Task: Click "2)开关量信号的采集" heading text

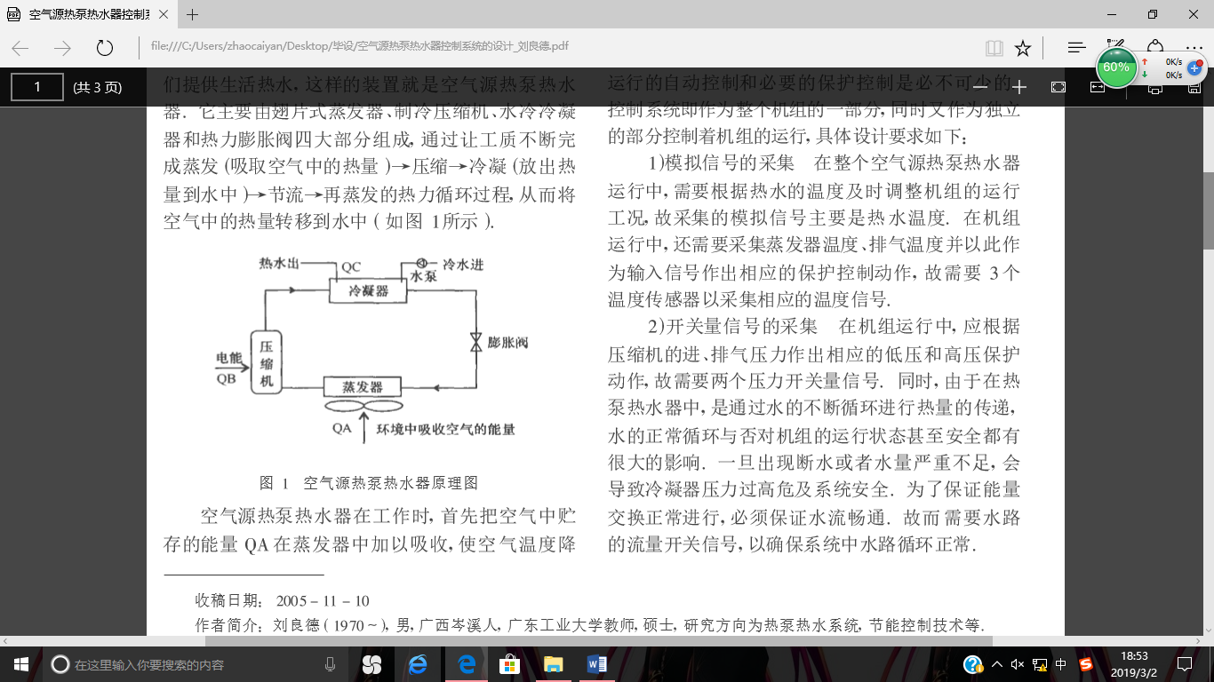Action: [x=732, y=326]
